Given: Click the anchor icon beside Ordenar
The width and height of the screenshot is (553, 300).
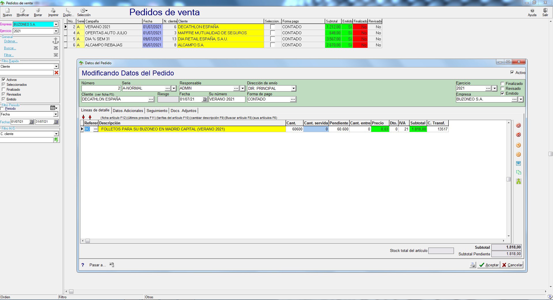Looking at the screenshot, I should tap(56, 41).
